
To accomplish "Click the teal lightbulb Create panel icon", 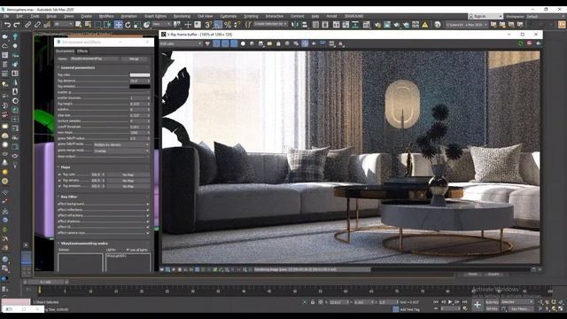I will (15, 36).
